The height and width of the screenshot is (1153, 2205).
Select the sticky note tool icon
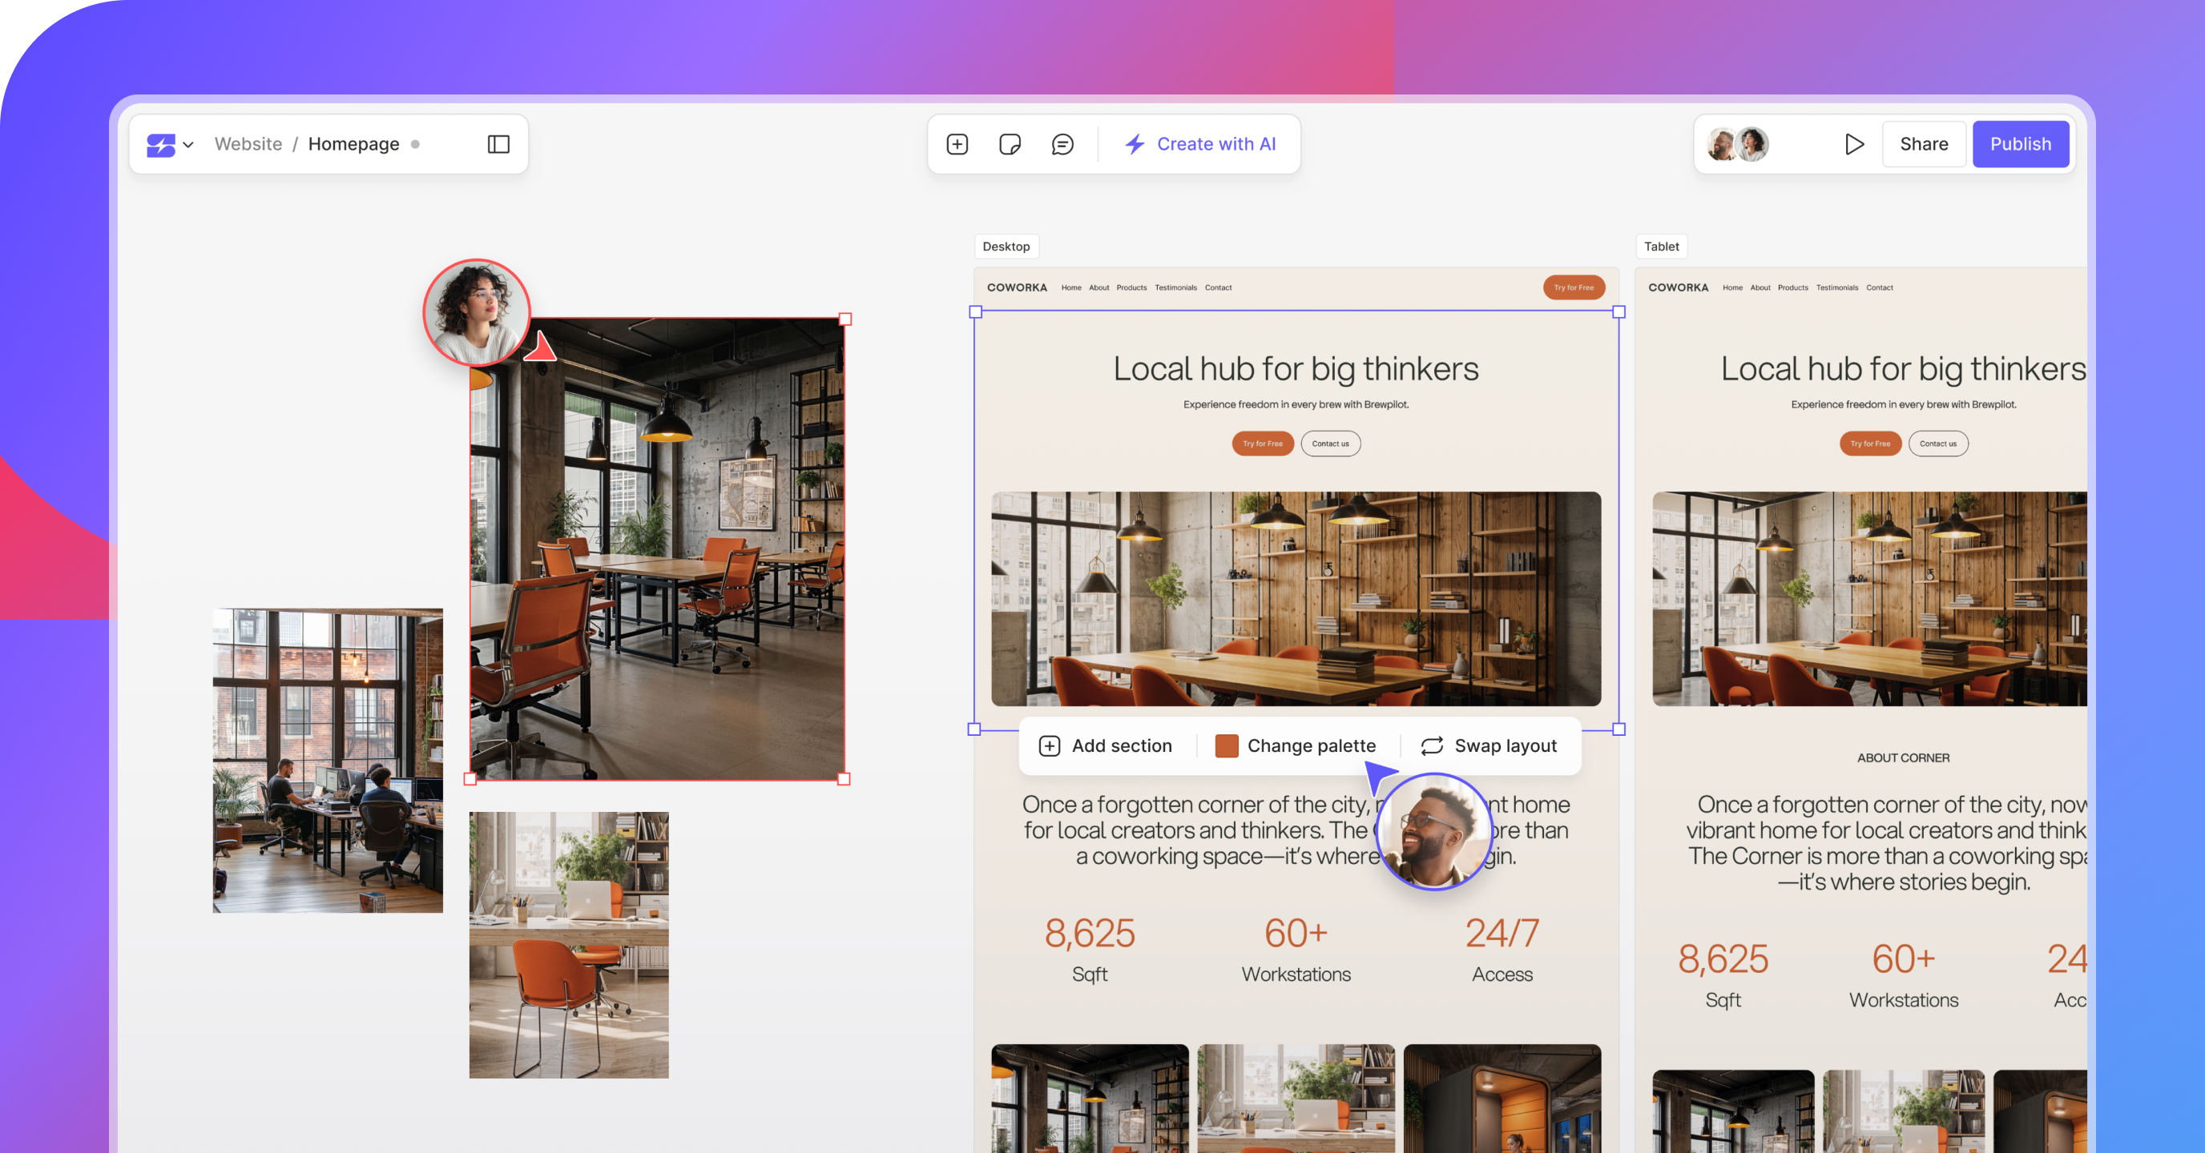tap(1010, 145)
